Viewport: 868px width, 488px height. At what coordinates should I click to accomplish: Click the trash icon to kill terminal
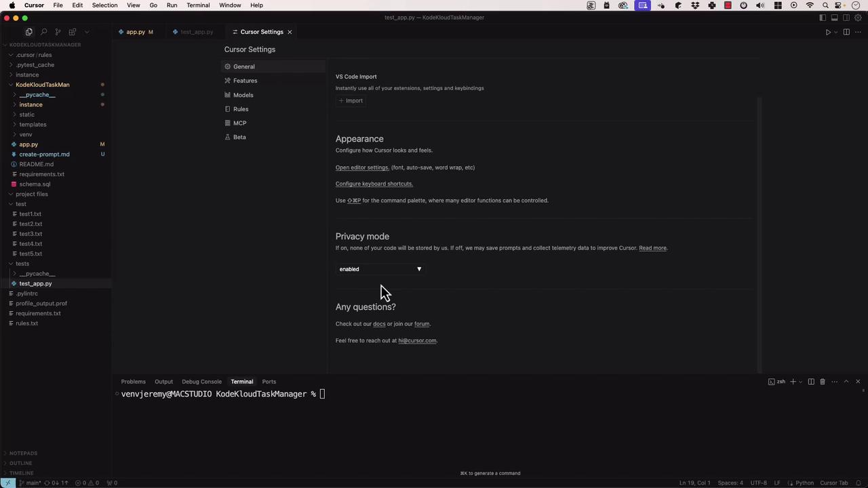click(x=823, y=382)
